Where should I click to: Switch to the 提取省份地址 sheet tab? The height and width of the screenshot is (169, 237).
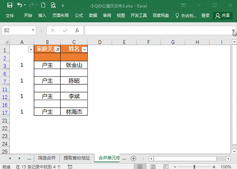(x=77, y=158)
